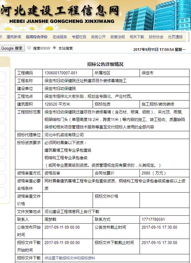
Task: Go to 在线服务 in the navigation bar
Action: pyautogui.click(x=60, y=37)
